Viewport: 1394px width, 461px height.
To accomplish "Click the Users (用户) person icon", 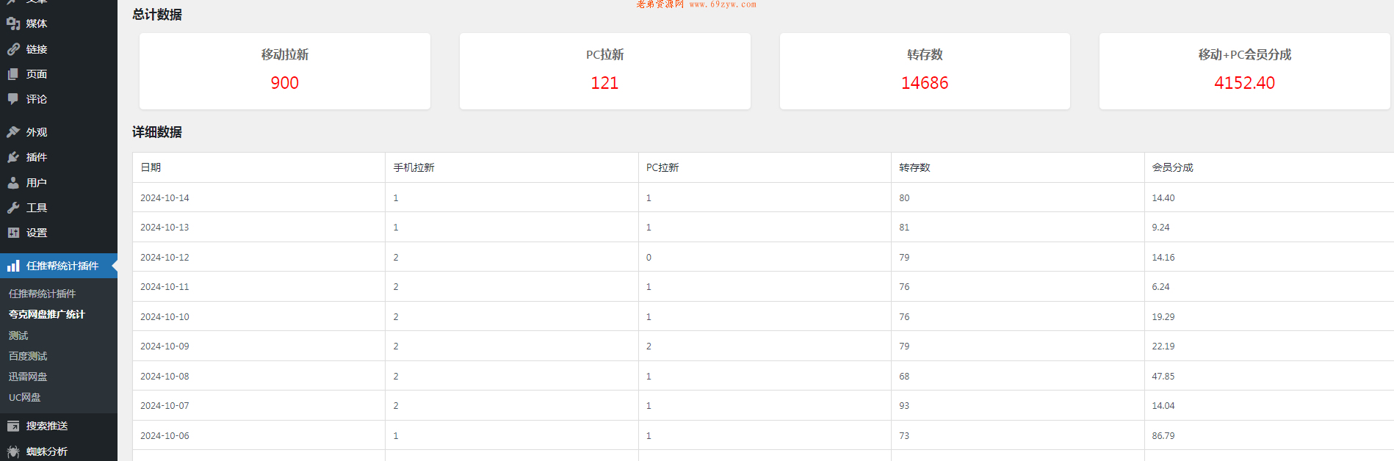I will [x=13, y=183].
